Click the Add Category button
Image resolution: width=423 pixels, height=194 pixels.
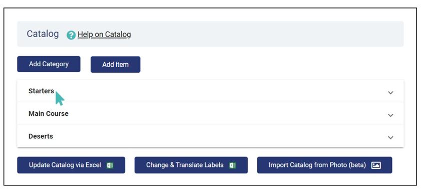(49, 64)
